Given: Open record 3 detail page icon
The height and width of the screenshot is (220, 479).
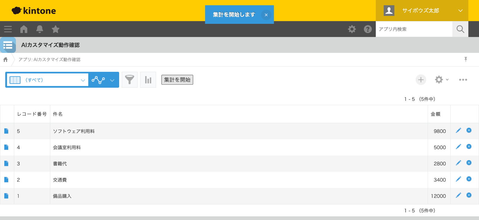Looking at the screenshot, I should click(x=6, y=163).
